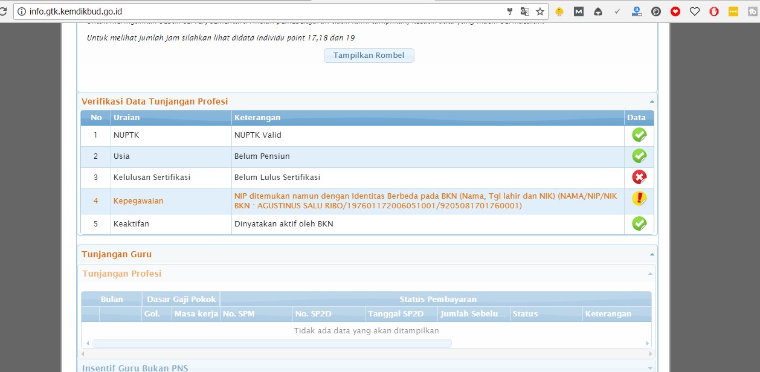Open the saved password key icon
The width and height of the screenshot is (760, 372).
510,11
